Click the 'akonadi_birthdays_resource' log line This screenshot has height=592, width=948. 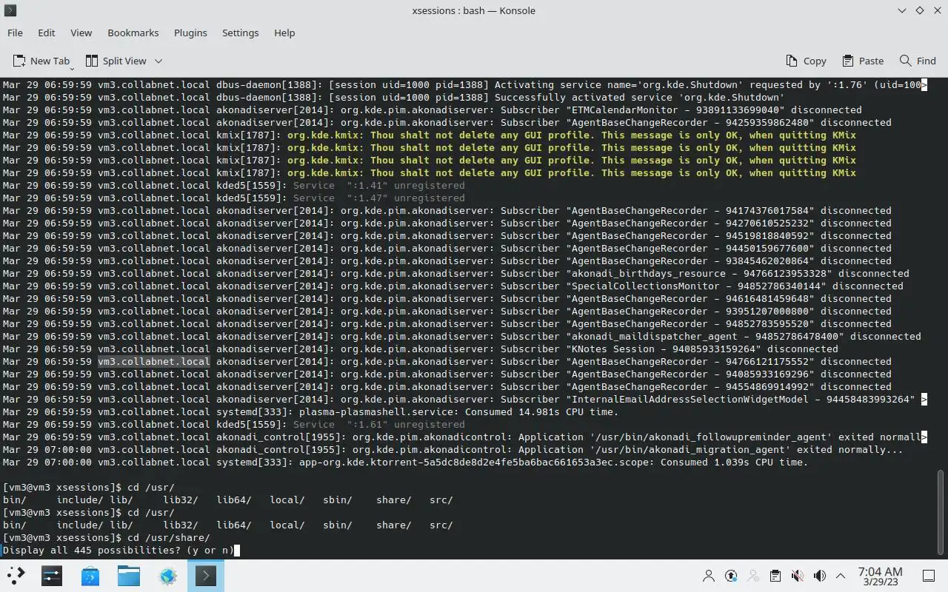[455, 274]
